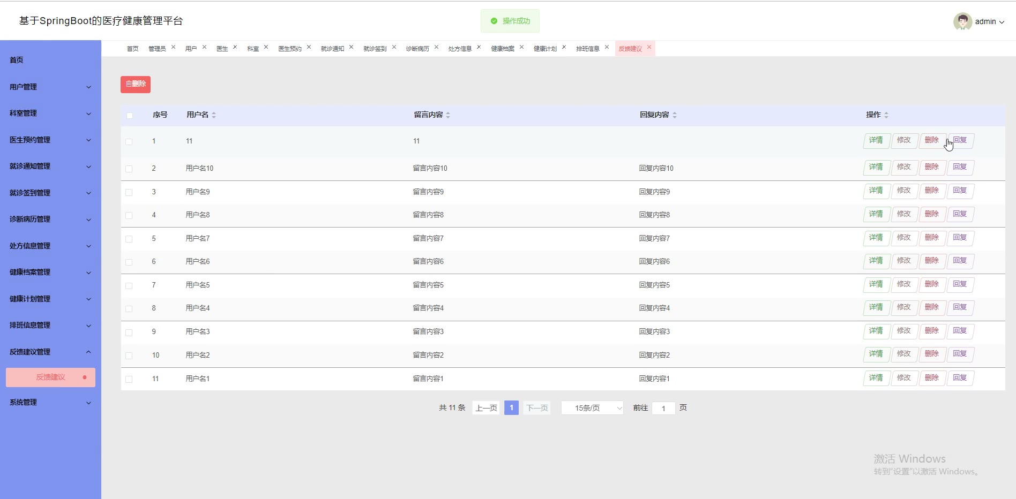Select the checkbox for 用户名10 row
Image resolution: width=1016 pixels, height=499 pixels.
tap(129, 169)
